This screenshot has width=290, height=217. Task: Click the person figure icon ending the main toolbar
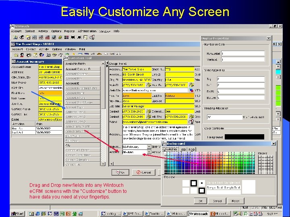pos(92,37)
